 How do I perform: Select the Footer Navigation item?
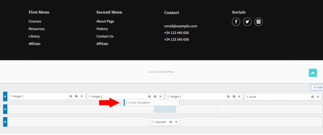(151, 103)
